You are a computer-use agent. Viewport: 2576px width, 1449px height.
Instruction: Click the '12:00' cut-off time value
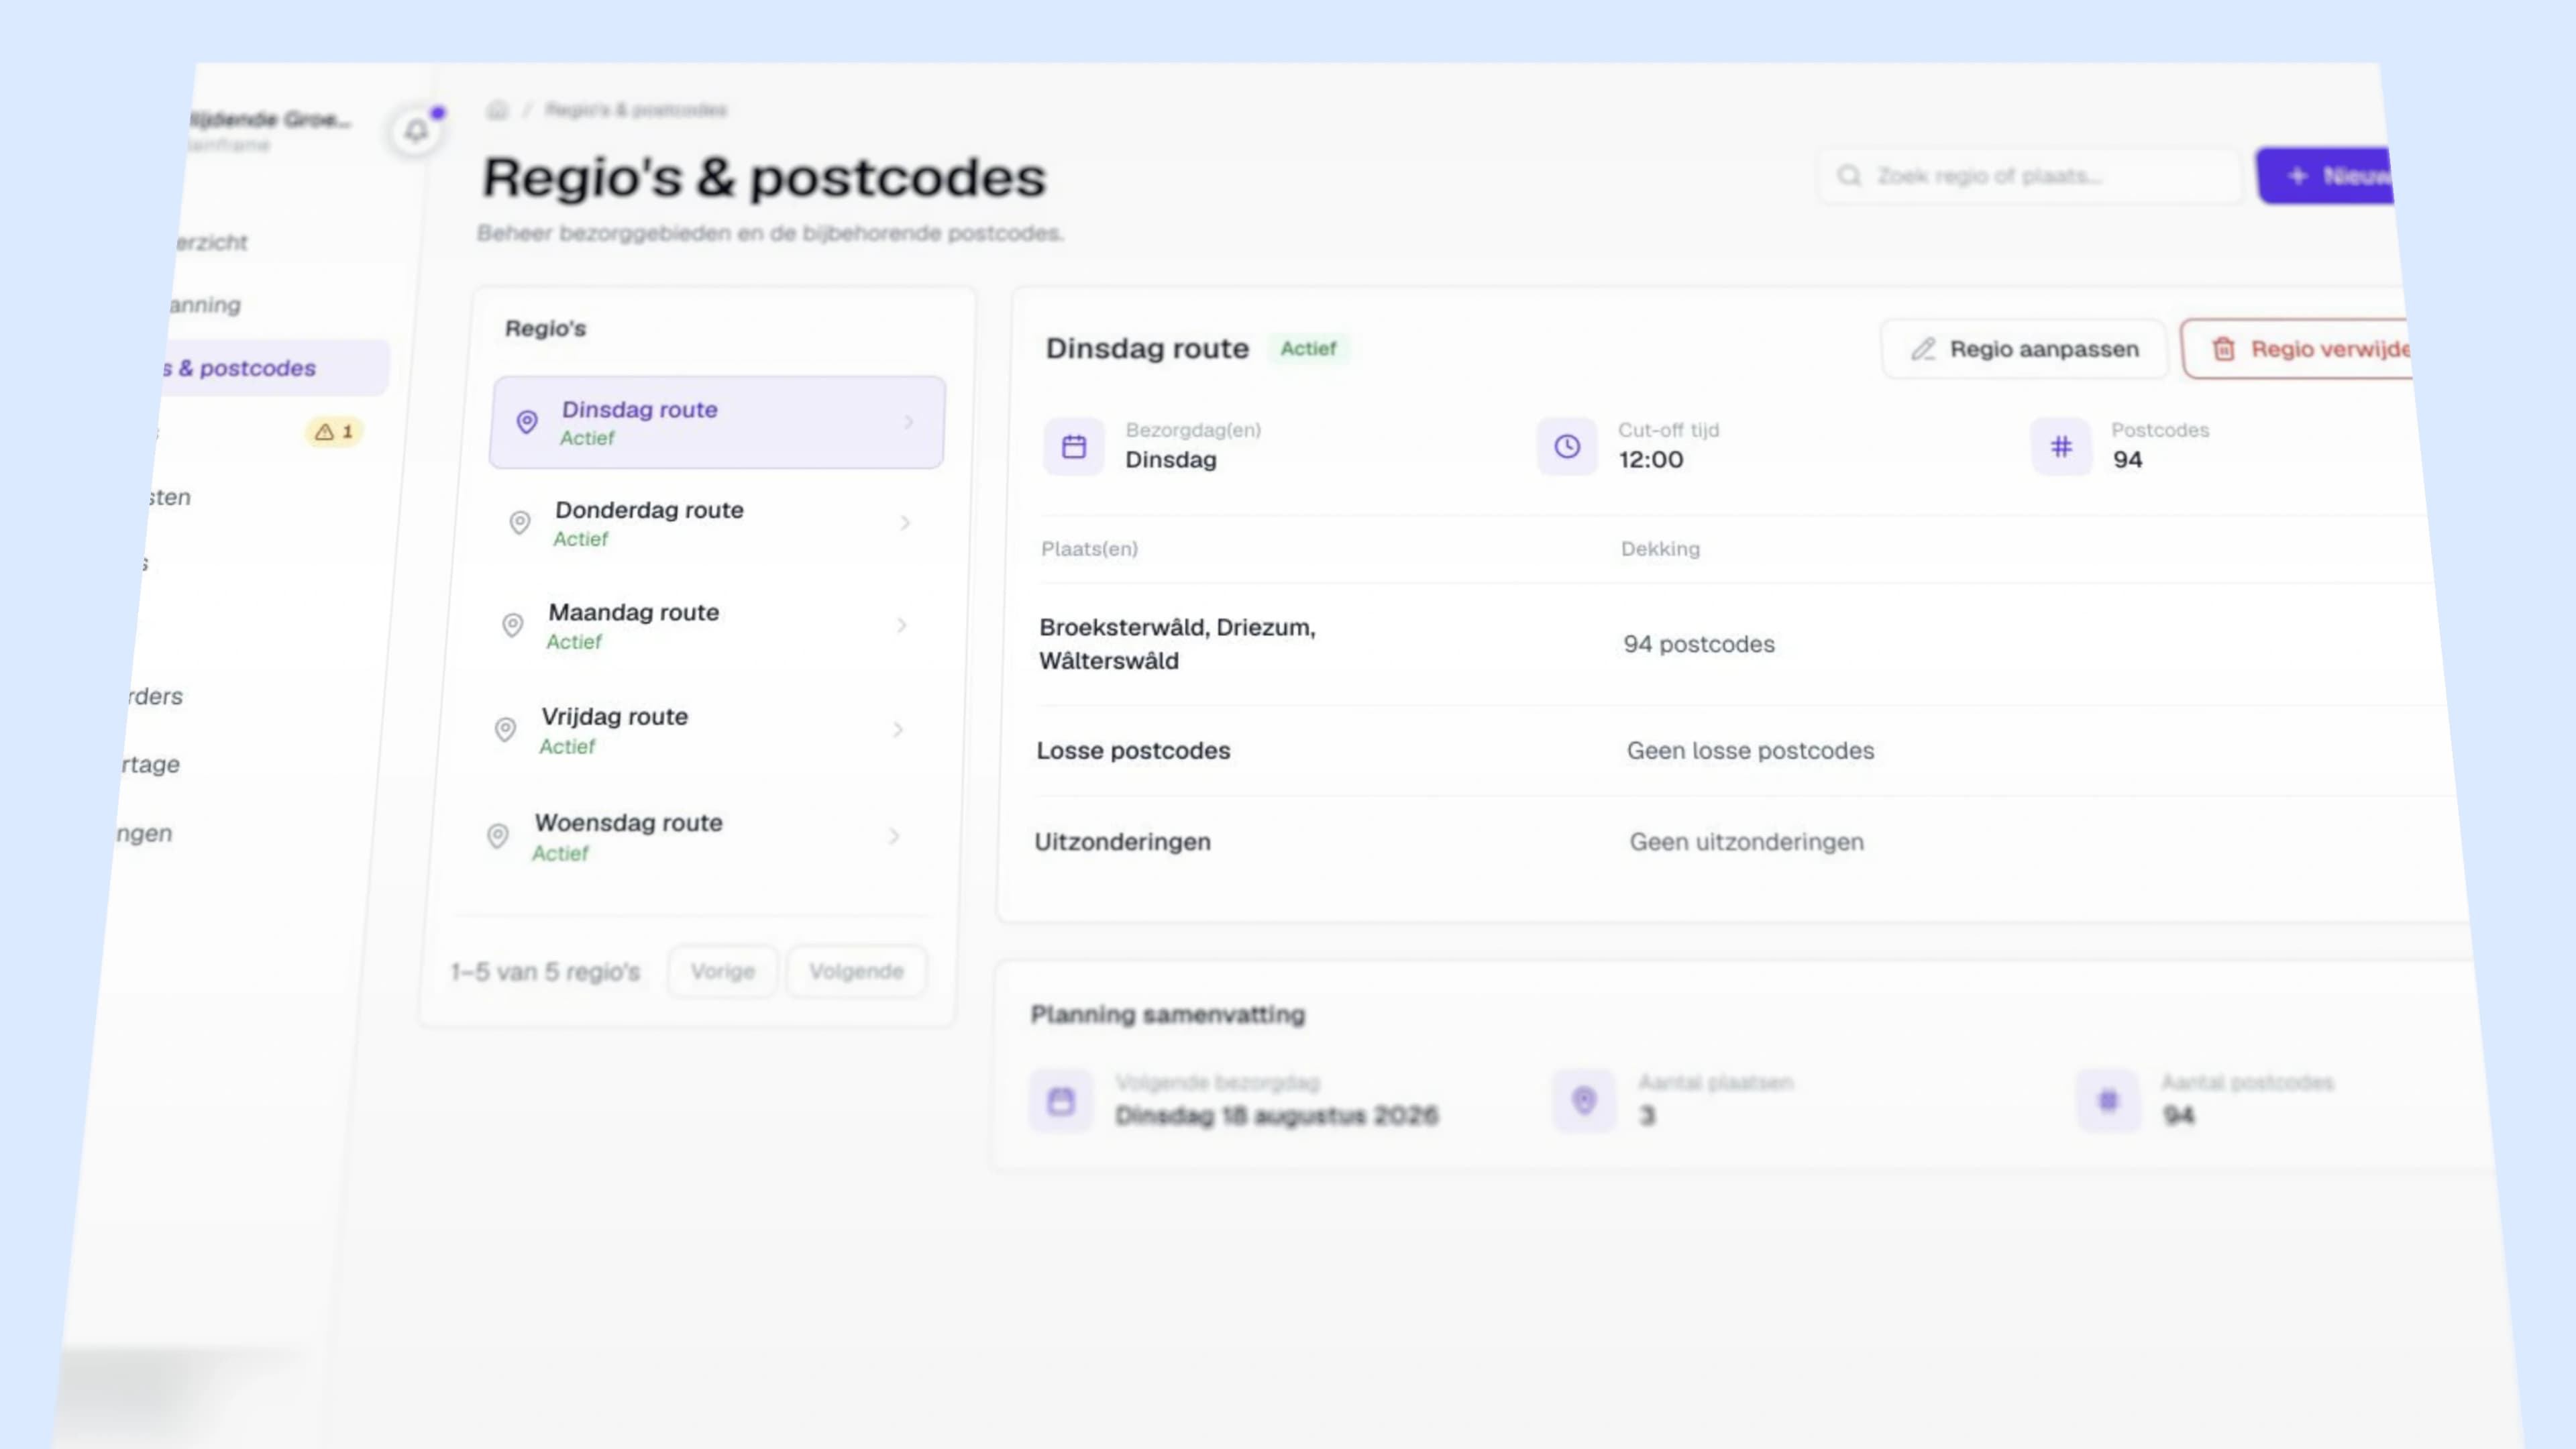1651,460
